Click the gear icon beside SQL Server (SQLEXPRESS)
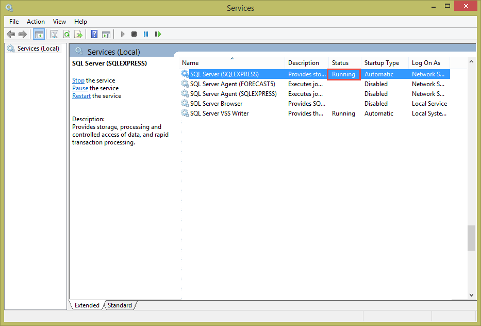 [x=185, y=74]
